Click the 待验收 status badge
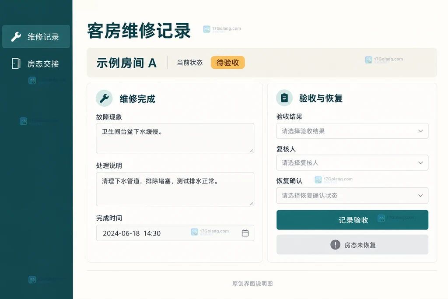 coord(227,63)
